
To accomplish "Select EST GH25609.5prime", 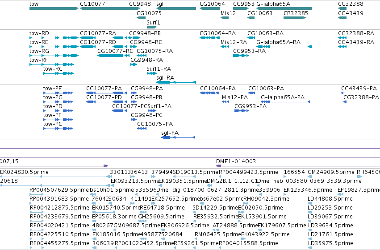I will 142,221.
